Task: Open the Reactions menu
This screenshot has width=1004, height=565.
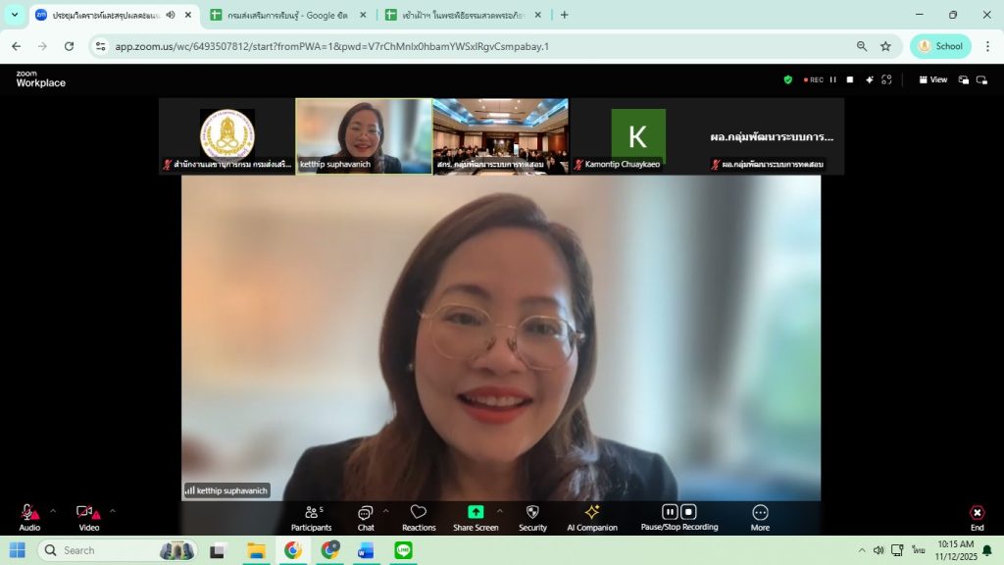Action: [x=419, y=517]
